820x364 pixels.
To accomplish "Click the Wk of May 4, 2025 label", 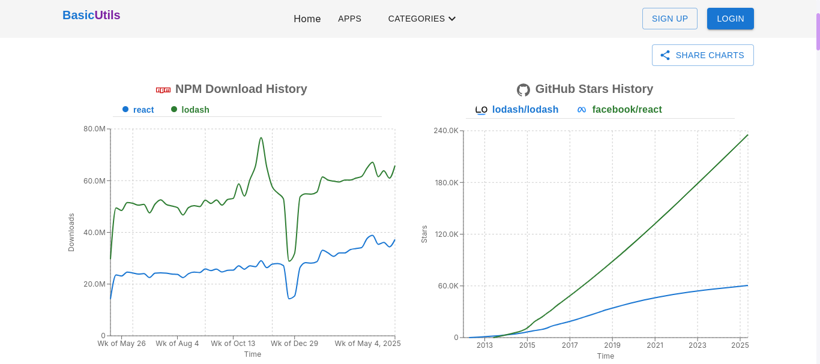I will click(367, 344).
